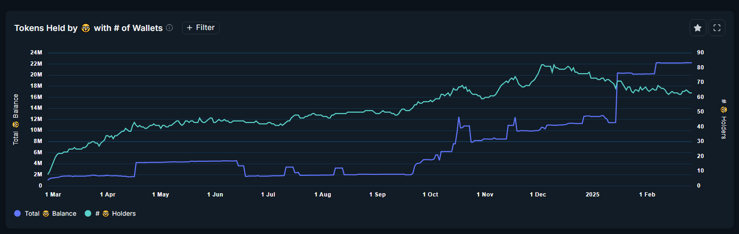The width and height of the screenshot is (739, 234).
Task: Click the '4M' left axis value
Action: 38,163
